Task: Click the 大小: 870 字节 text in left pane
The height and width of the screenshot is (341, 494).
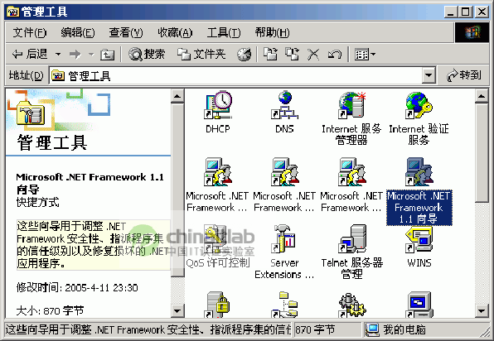Action: click(x=50, y=311)
